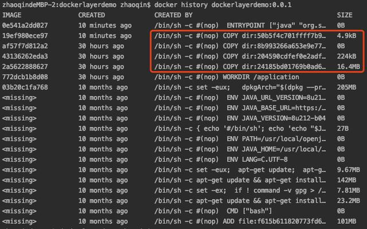Click the CMD ["bash"] entry

(213, 211)
